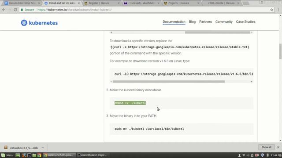Click the red screen recorder tray icon
This screenshot has width=282, height=158.
(257, 155)
